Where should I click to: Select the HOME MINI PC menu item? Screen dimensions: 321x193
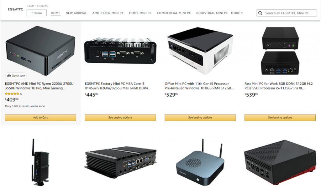140,13
